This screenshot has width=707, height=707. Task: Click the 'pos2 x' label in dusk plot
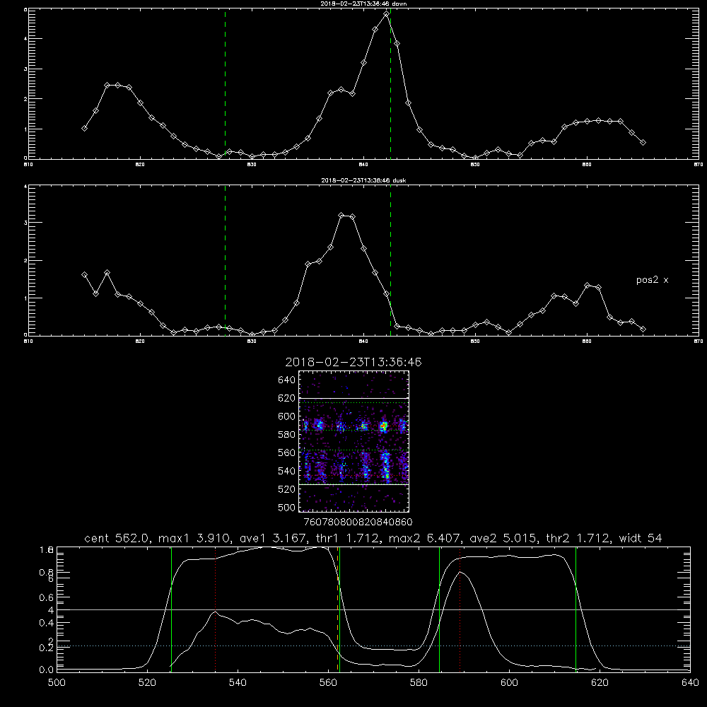652,280
